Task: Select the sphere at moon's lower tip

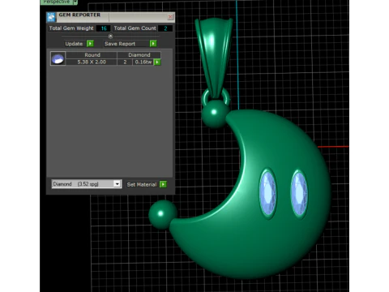Action: (162, 214)
